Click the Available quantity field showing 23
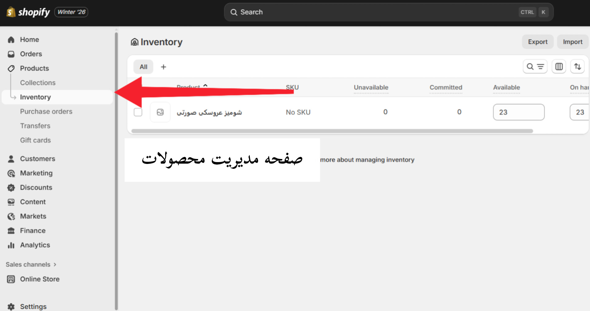590x311 pixels. coord(518,112)
